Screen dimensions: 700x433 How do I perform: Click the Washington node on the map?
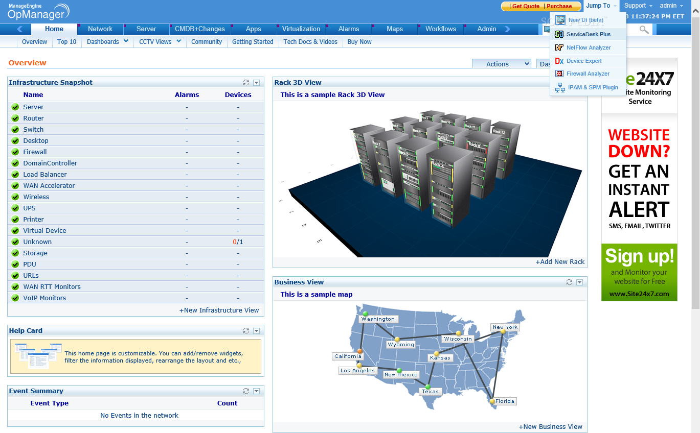[x=365, y=314]
